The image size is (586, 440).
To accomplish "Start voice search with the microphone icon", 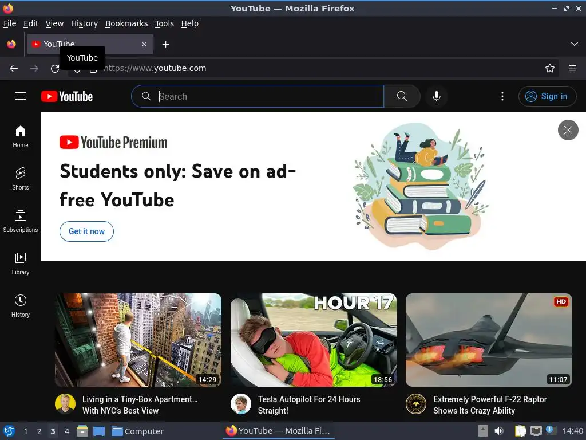I will pyautogui.click(x=437, y=96).
